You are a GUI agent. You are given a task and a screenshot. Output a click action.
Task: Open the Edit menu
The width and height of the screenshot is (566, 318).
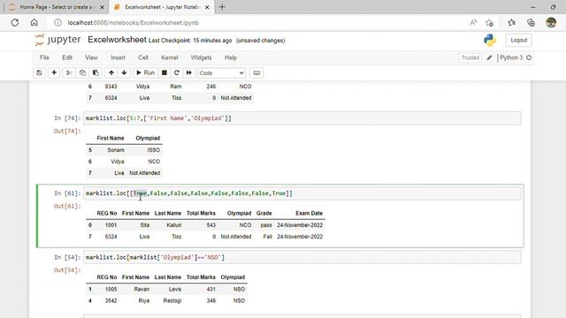click(x=67, y=57)
